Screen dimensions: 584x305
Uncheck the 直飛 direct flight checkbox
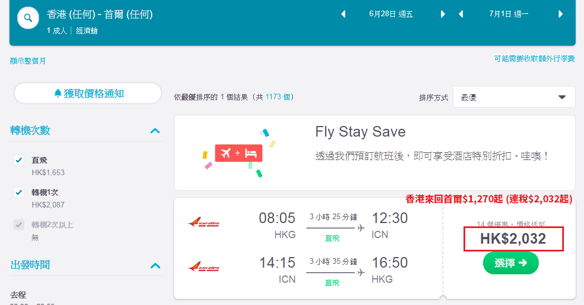click(x=18, y=160)
